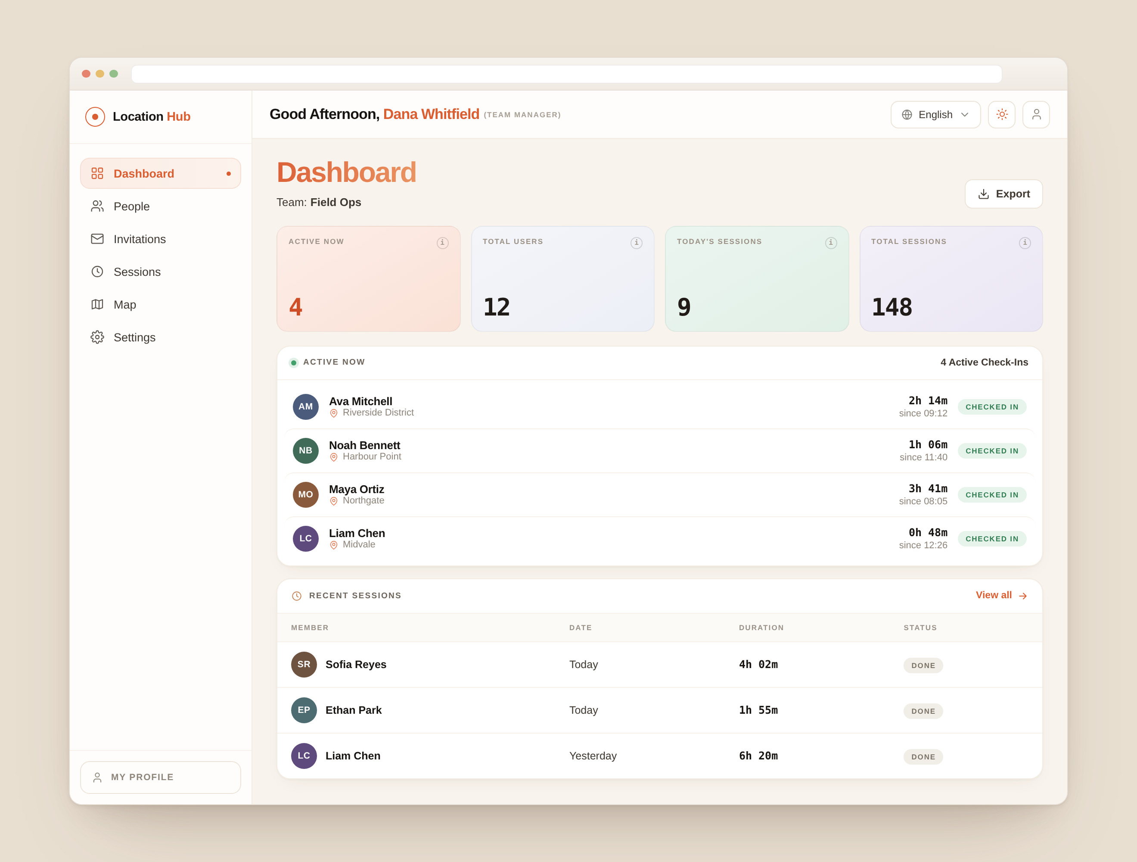Click Sofia Reyes's Done badge
This screenshot has height=862, width=1137.
point(923,665)
